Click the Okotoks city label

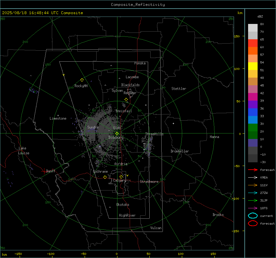click(123, 205)
